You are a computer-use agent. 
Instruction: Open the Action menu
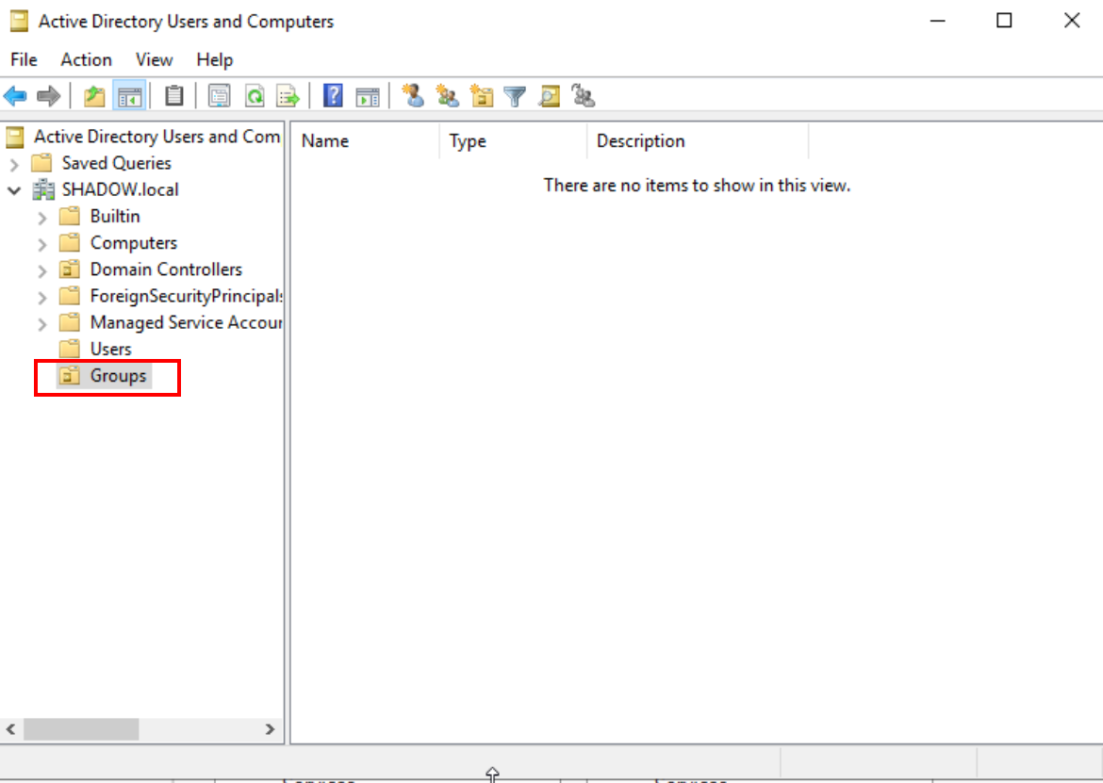click(86, 60)
